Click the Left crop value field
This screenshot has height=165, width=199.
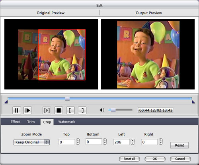(121, 142)
